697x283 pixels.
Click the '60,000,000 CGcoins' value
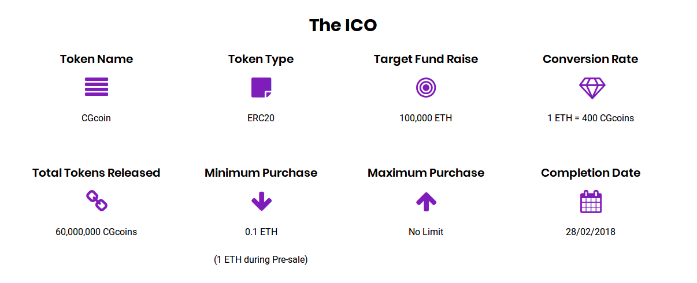click(97, 232)
